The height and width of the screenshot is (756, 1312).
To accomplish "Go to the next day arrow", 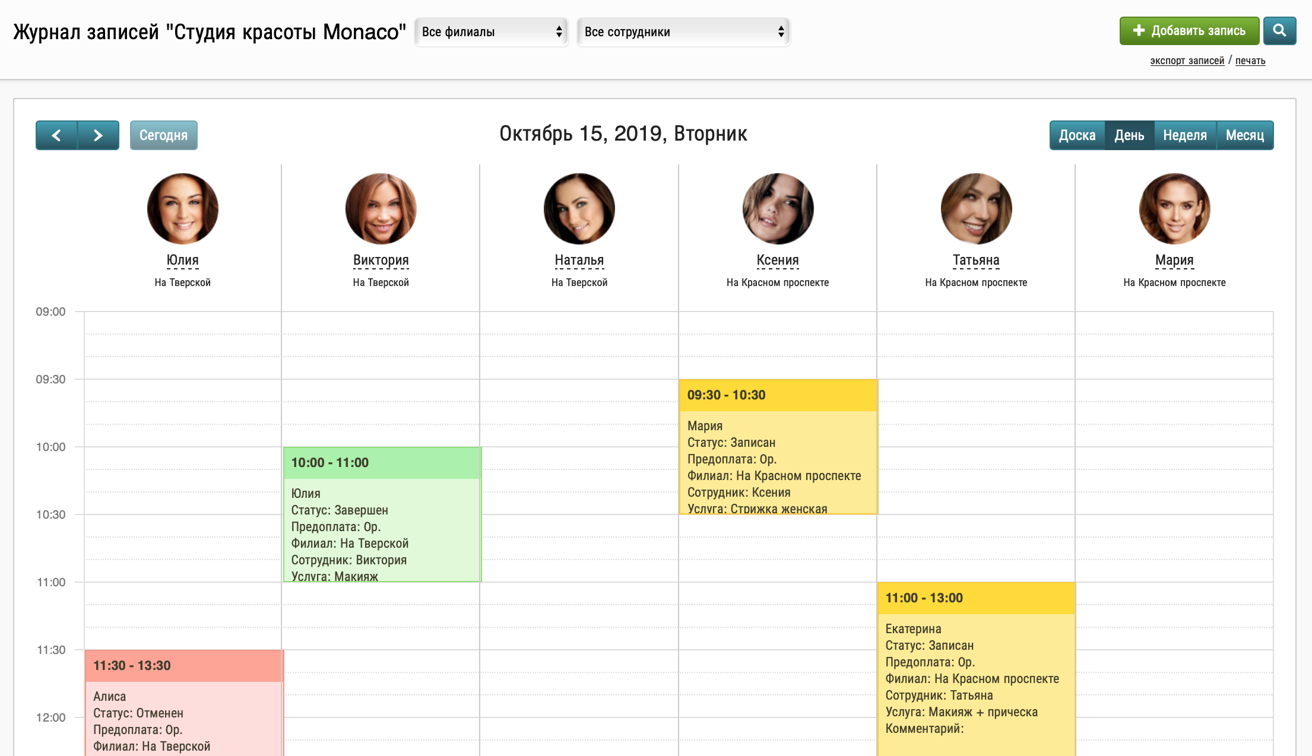I will [98, 135].
